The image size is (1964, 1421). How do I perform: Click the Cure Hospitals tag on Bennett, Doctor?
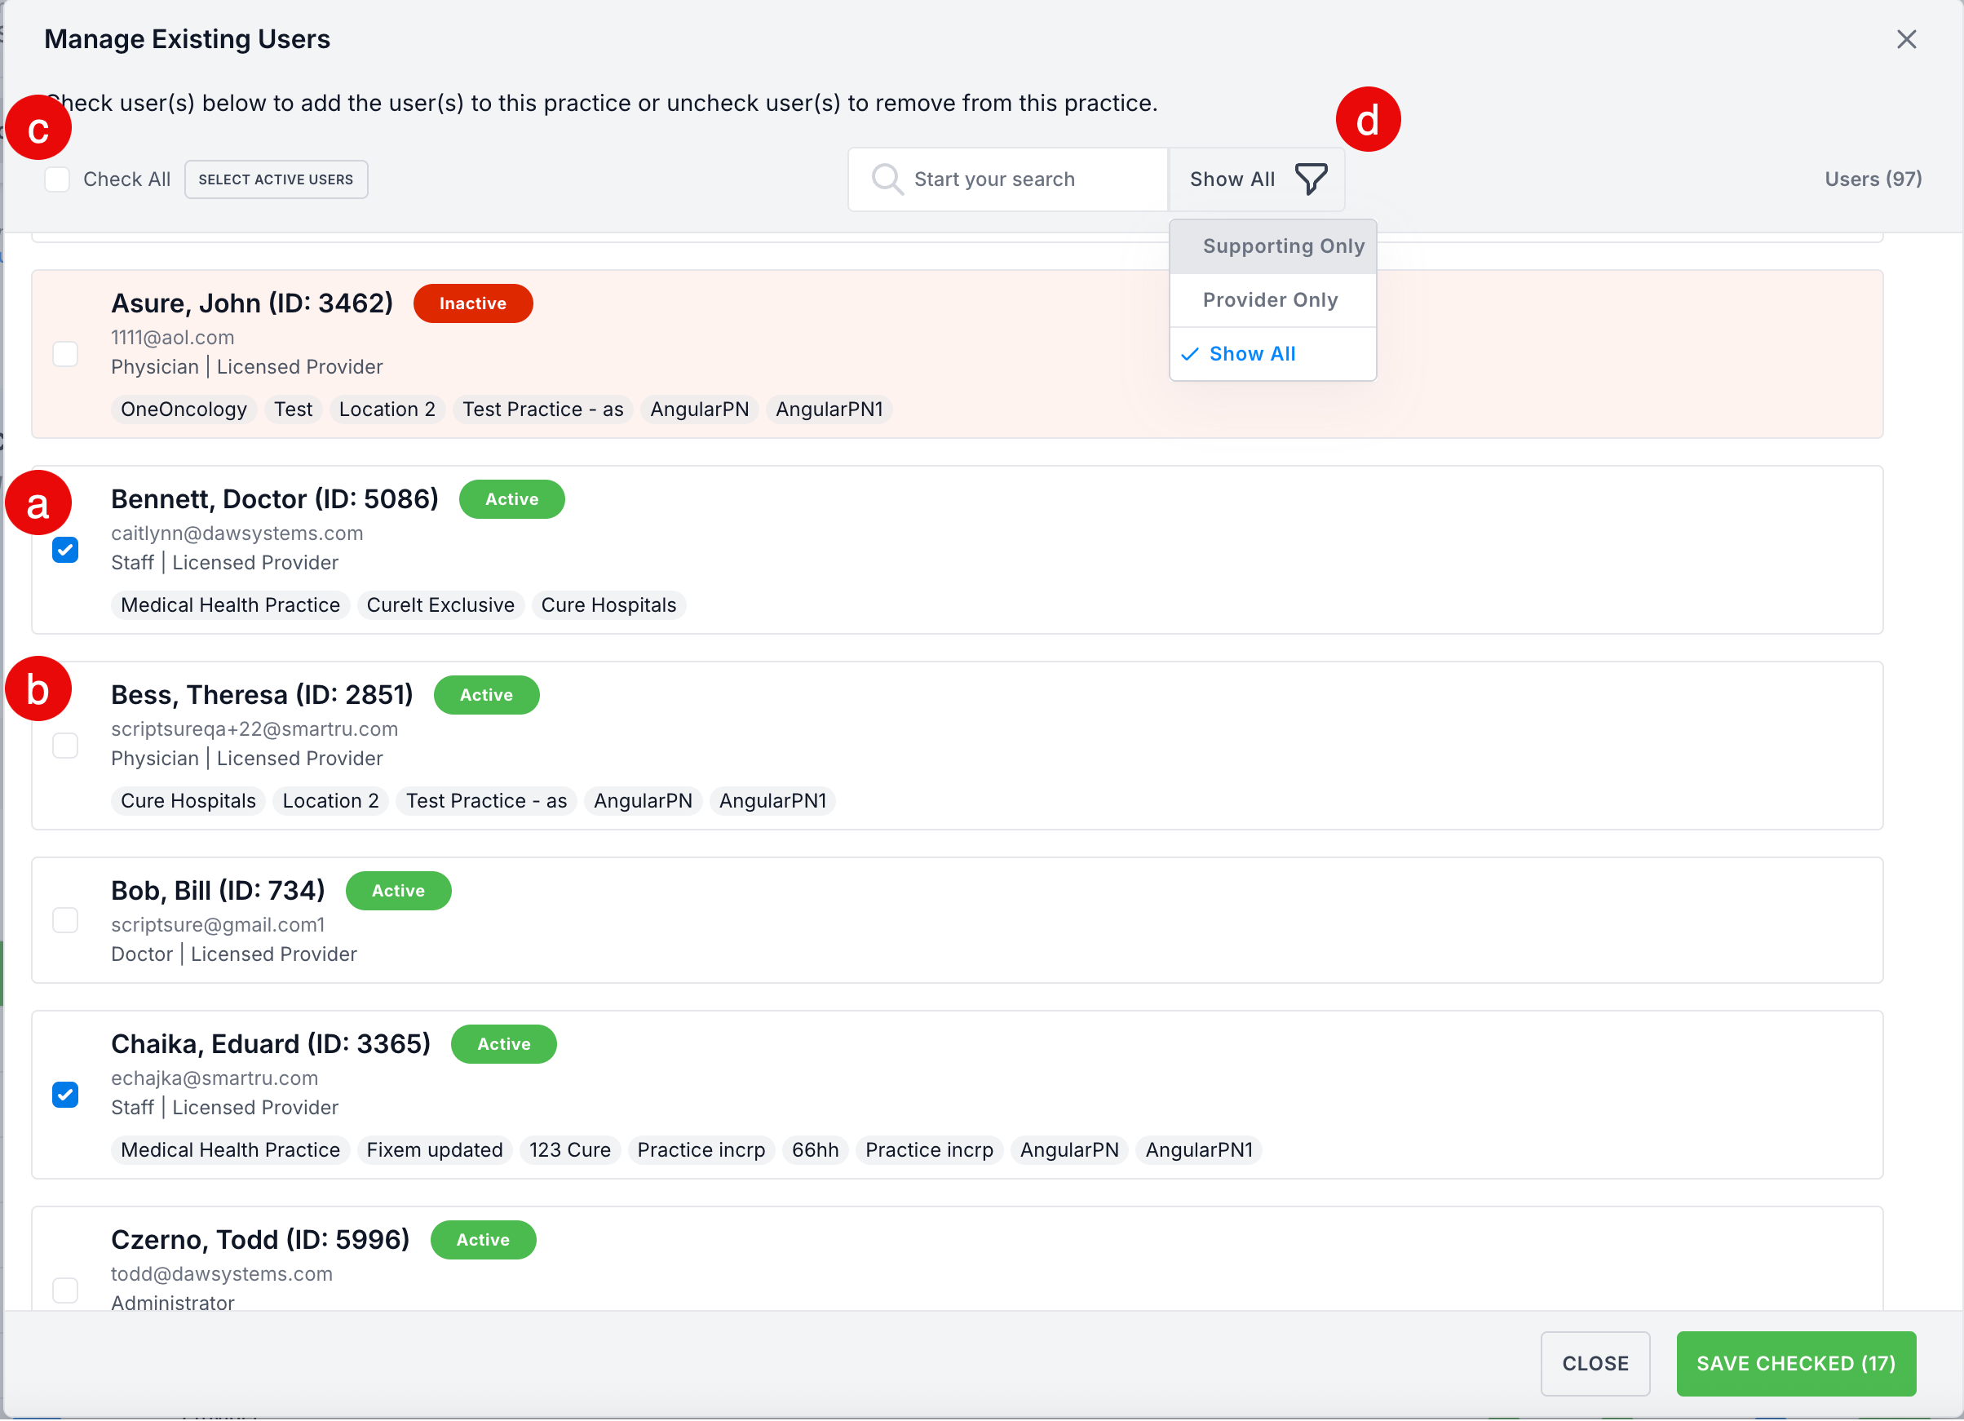pos(608,605)
